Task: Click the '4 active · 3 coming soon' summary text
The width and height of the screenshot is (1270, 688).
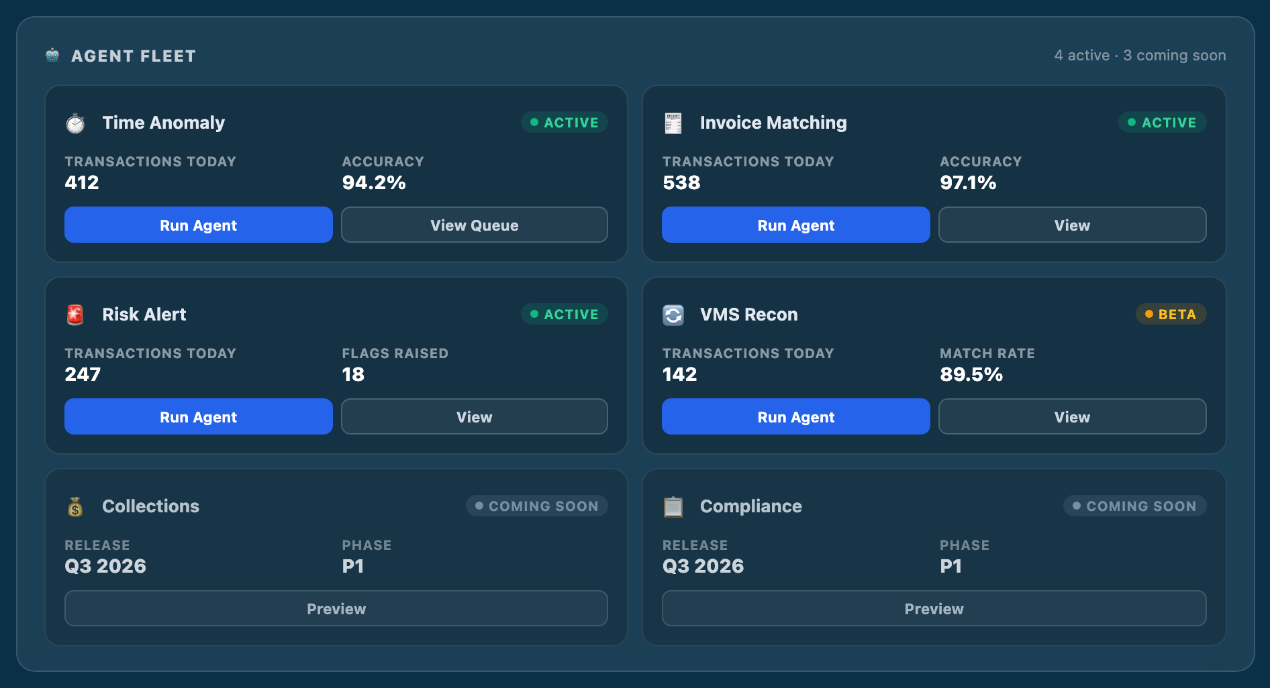Action: [1140, 55]
